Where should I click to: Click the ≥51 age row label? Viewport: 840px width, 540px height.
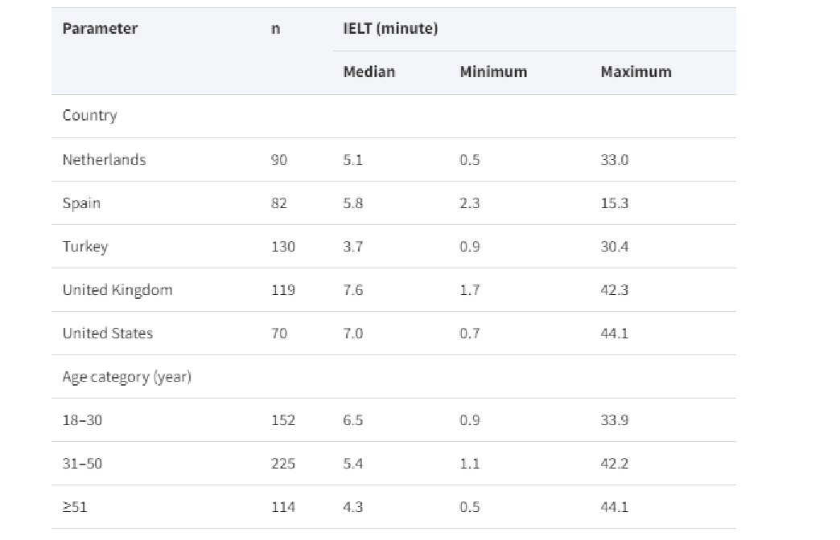coord(77,507)
